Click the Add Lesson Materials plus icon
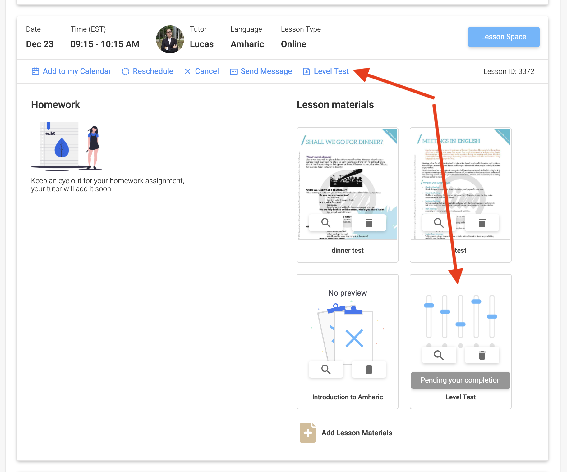The image size is (567, 472). coord(307,433)
